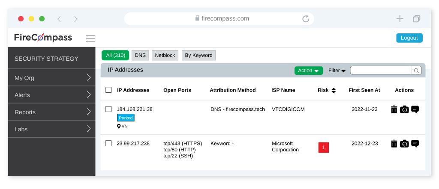Open the Filter dropdown

coord(337,71)
